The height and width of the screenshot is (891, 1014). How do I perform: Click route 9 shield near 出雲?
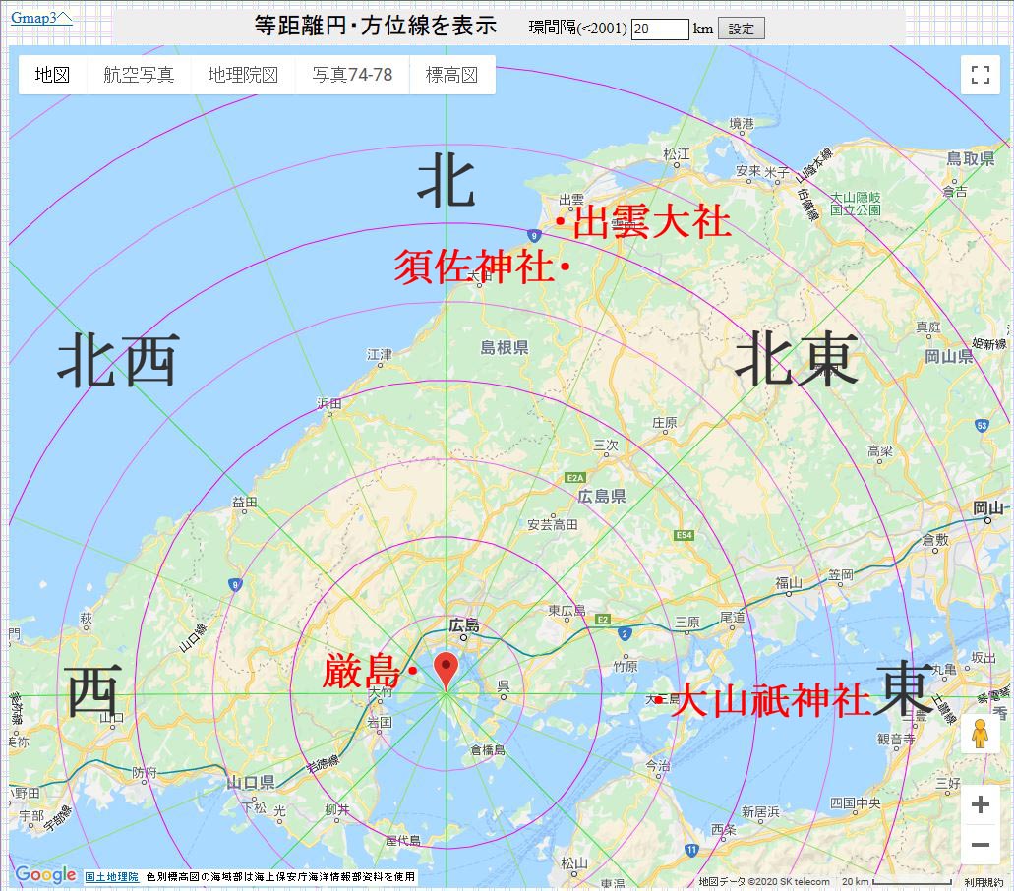533,235
